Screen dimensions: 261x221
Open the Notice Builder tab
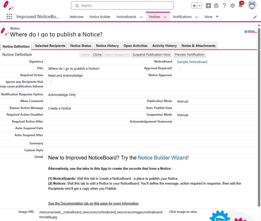(x=100, y=17)
